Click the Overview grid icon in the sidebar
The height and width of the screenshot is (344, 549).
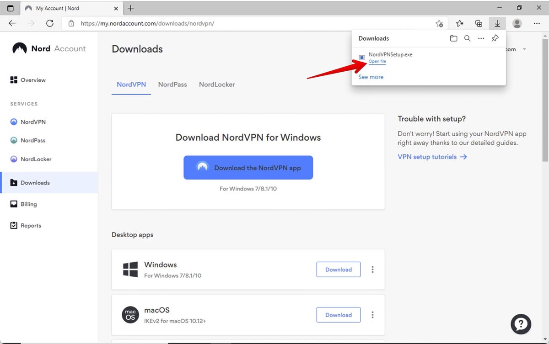(x=14, y=80)
